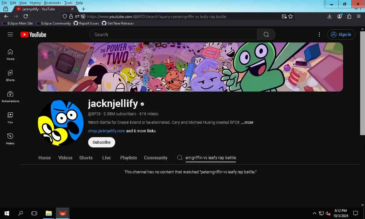Open the You section in sidebar

[x=10, y=118]
